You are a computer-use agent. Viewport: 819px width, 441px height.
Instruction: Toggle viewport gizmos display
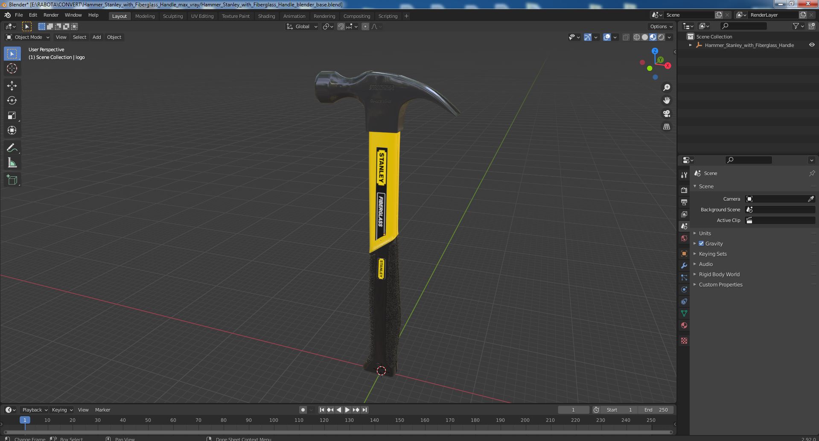click(588, 38)
